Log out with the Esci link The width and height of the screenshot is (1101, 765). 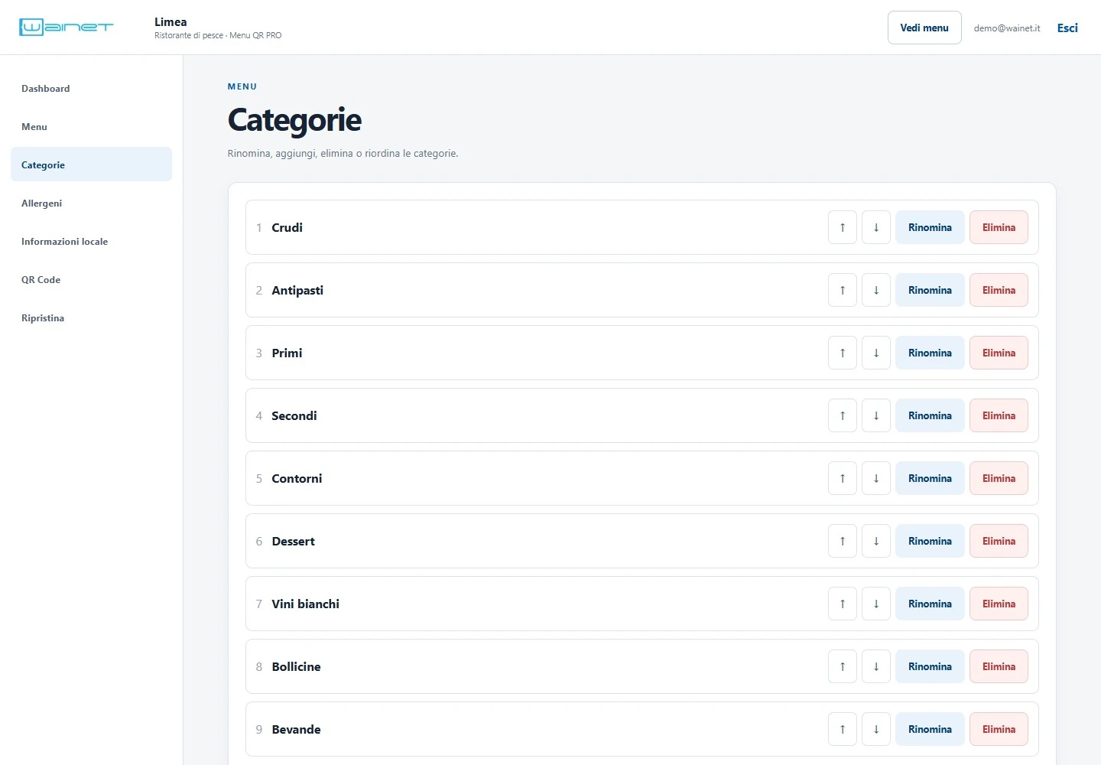coord(1067,28)
